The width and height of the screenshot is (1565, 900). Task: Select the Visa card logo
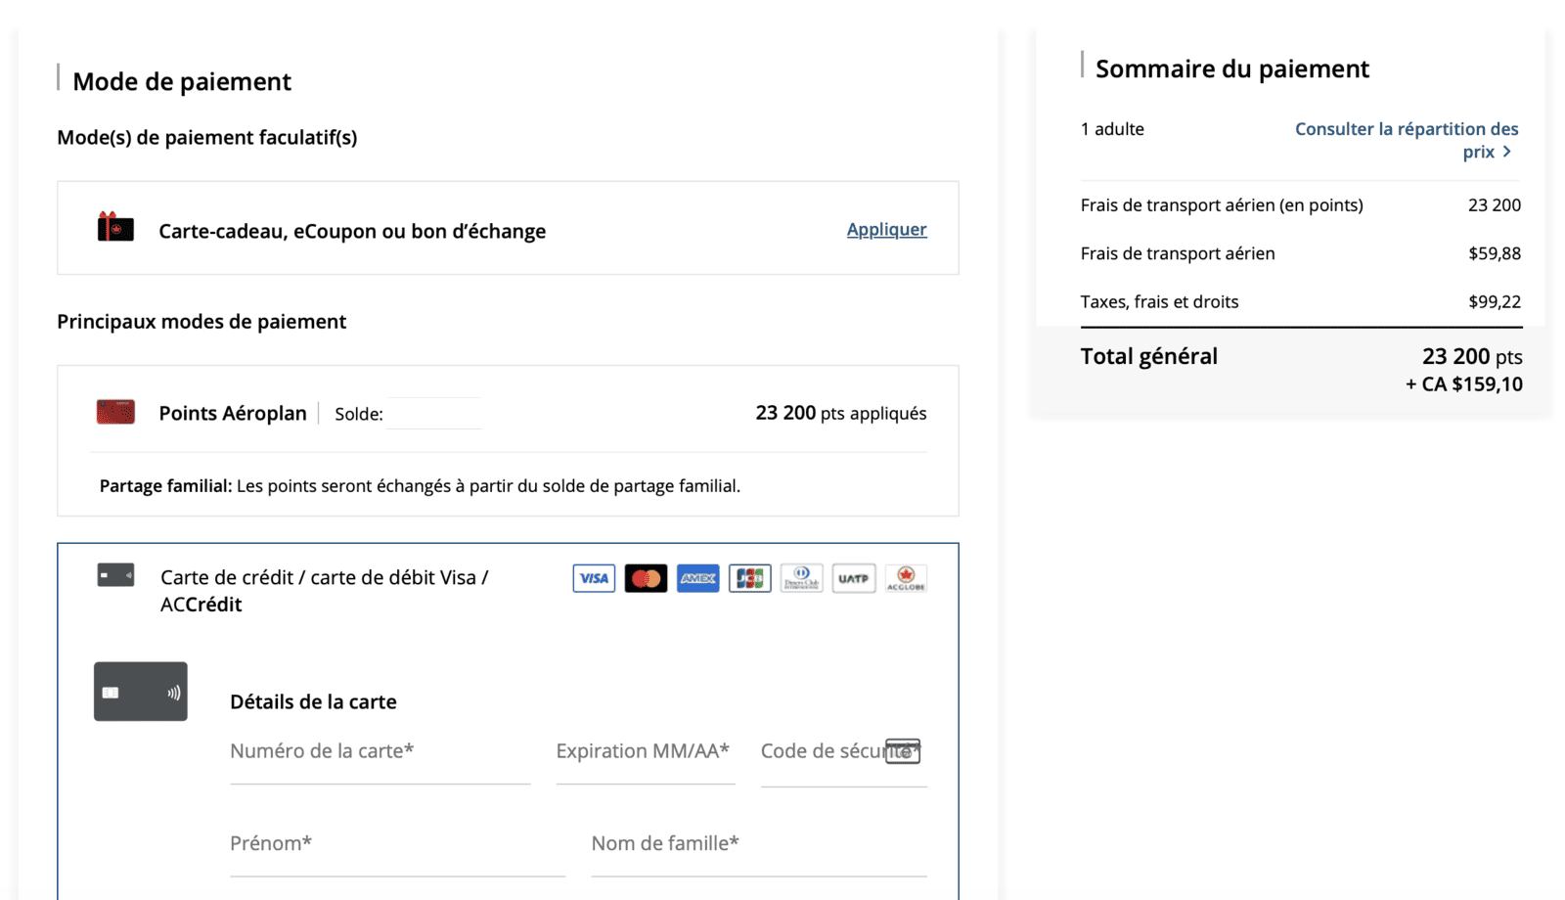pyautogui.click(x=594, y=578)
